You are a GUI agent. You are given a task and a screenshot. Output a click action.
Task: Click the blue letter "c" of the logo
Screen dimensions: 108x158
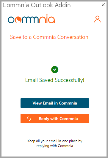[x=11, y=20]
